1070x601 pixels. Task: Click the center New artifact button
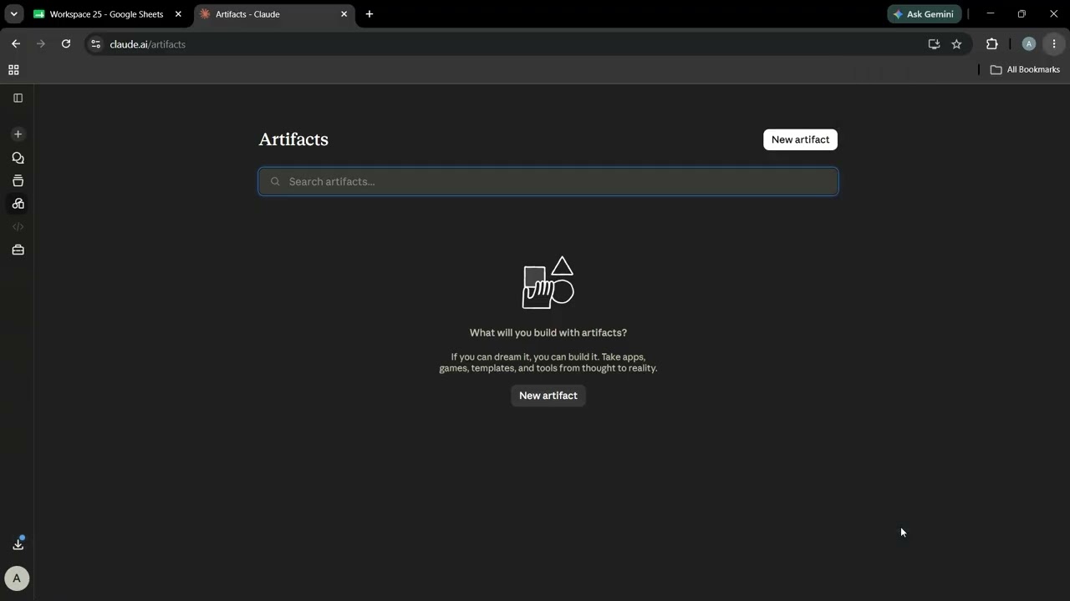click(x=548, y=396)
